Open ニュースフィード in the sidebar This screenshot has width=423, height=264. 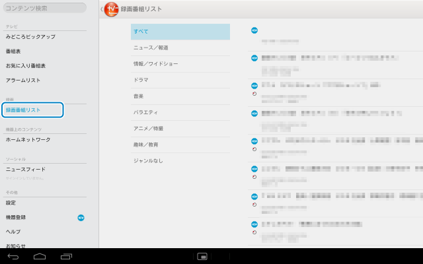point(26,170)
